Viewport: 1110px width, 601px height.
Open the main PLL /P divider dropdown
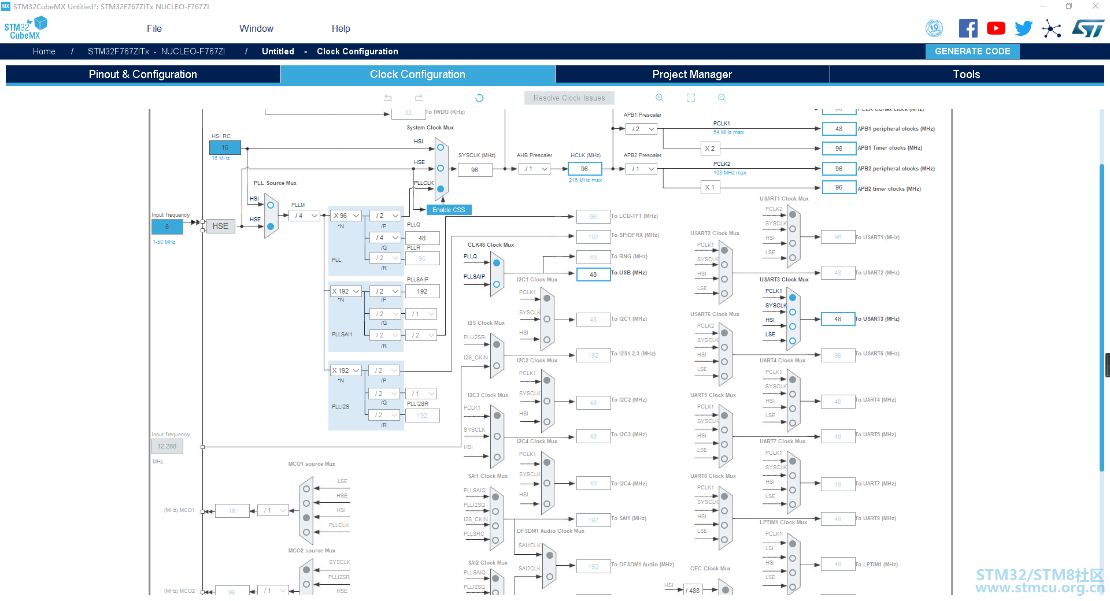(x=386, y=216)
